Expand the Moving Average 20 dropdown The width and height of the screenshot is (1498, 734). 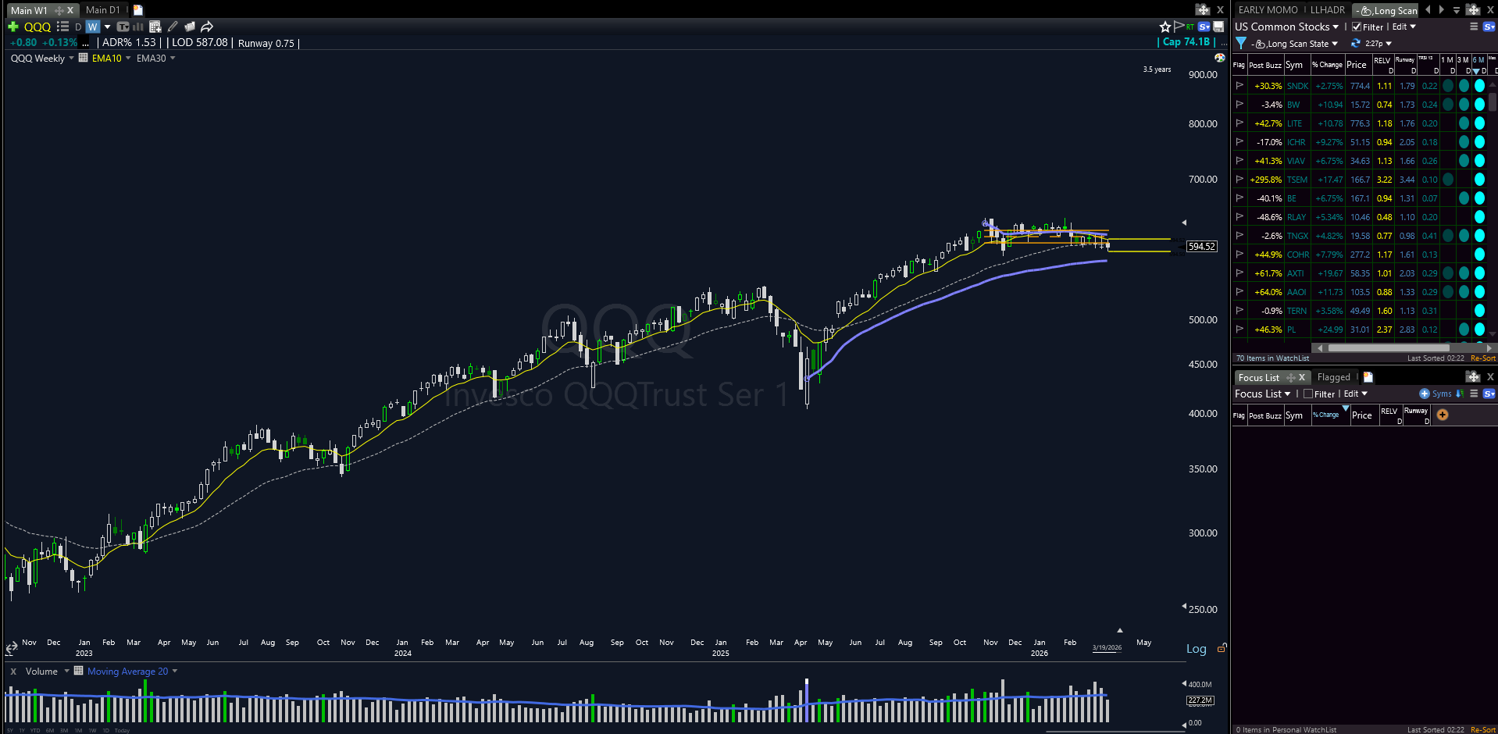point(174,672)
